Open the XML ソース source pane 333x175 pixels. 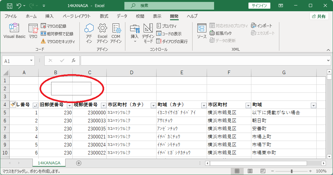point(202,31)
